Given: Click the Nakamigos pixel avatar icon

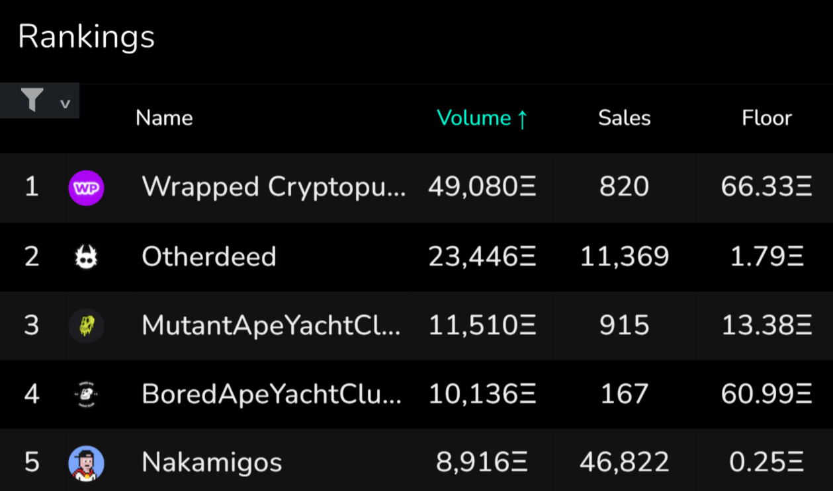Looking at the screenshot, I should tap(86, 463).
